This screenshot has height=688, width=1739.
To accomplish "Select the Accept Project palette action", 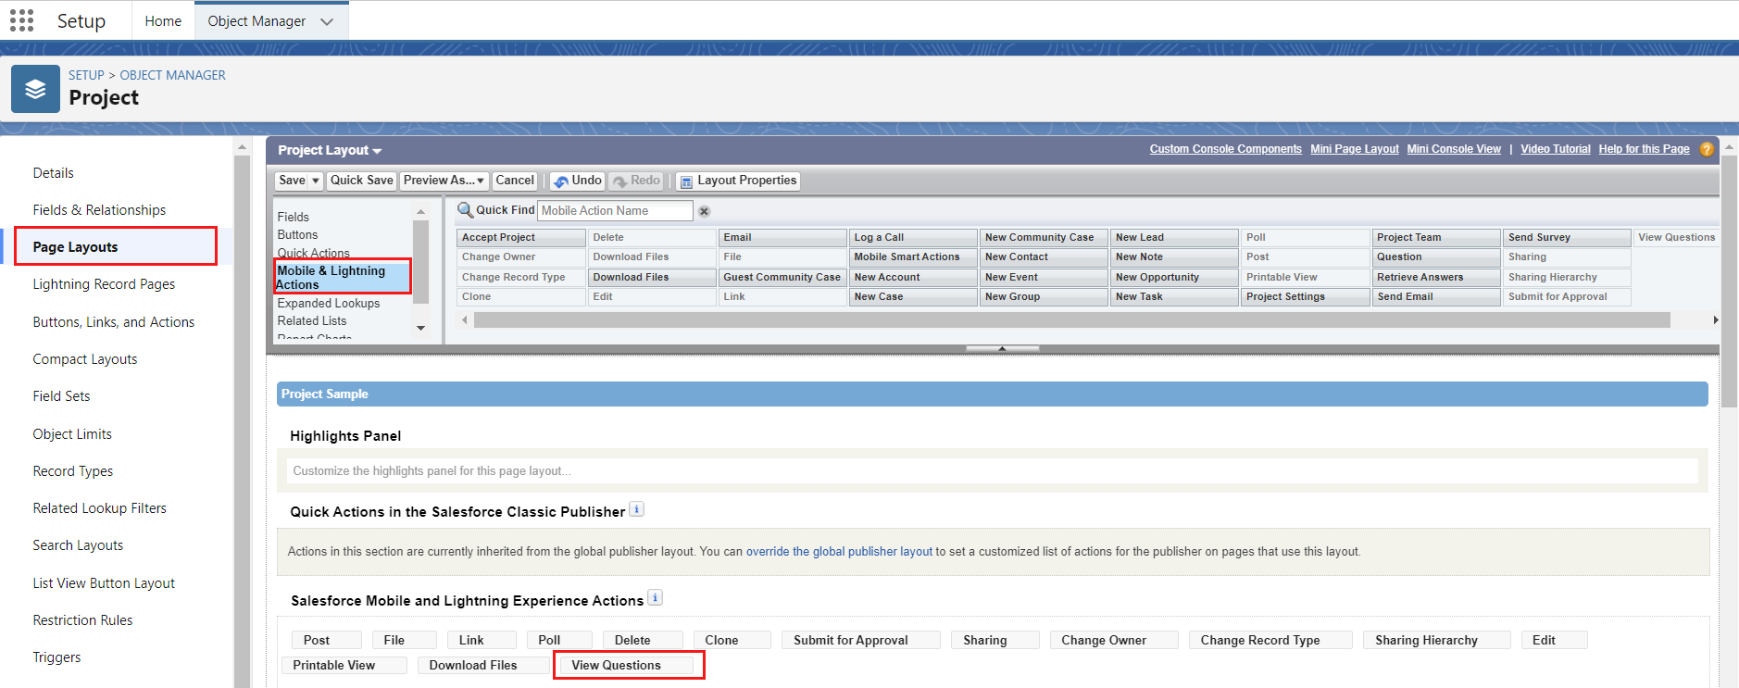I will pyautogui.click(x=521, y=238).
